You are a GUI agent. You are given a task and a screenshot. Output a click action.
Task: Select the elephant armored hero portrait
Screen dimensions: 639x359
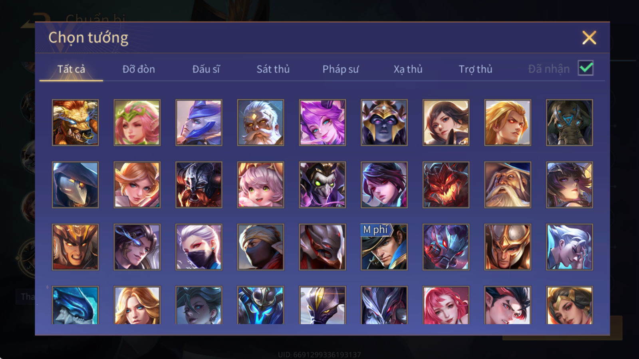570,122
